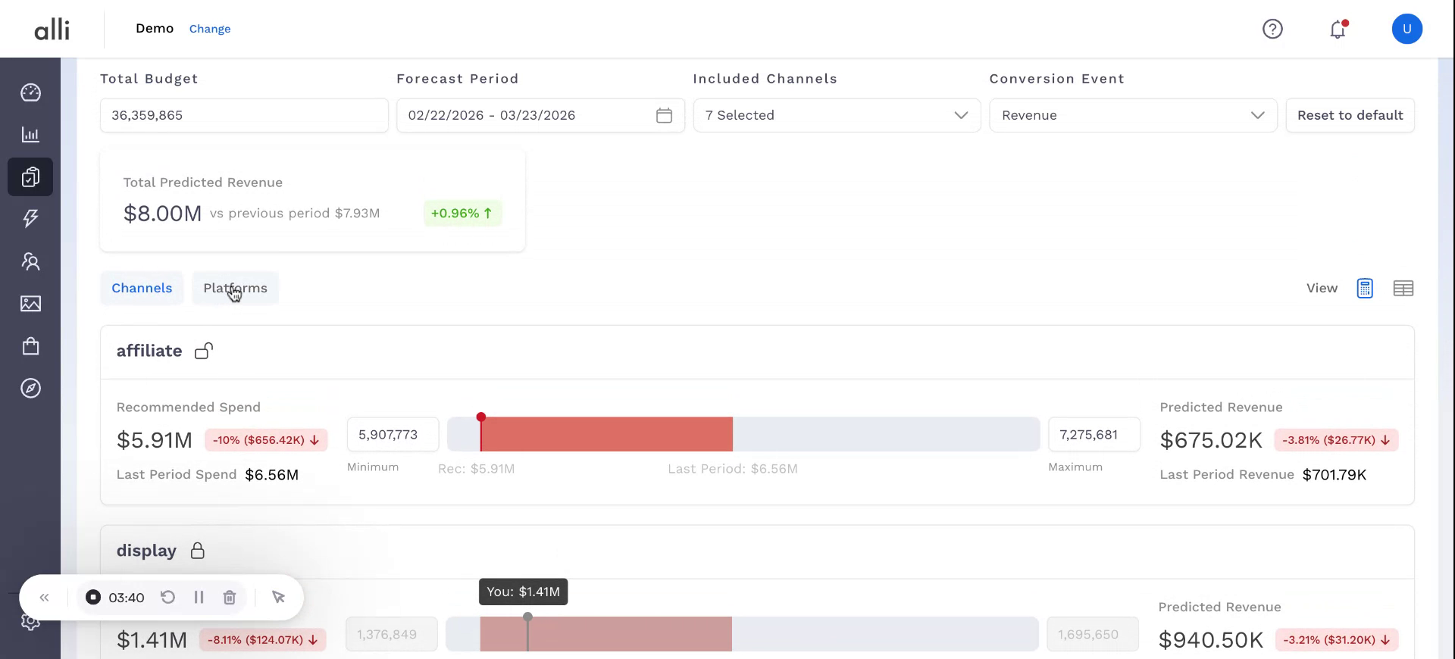Click the shopping bag sidebar icon
Image resolution: width=1455 pixels, height=659 pixels.
coord(30,346)
